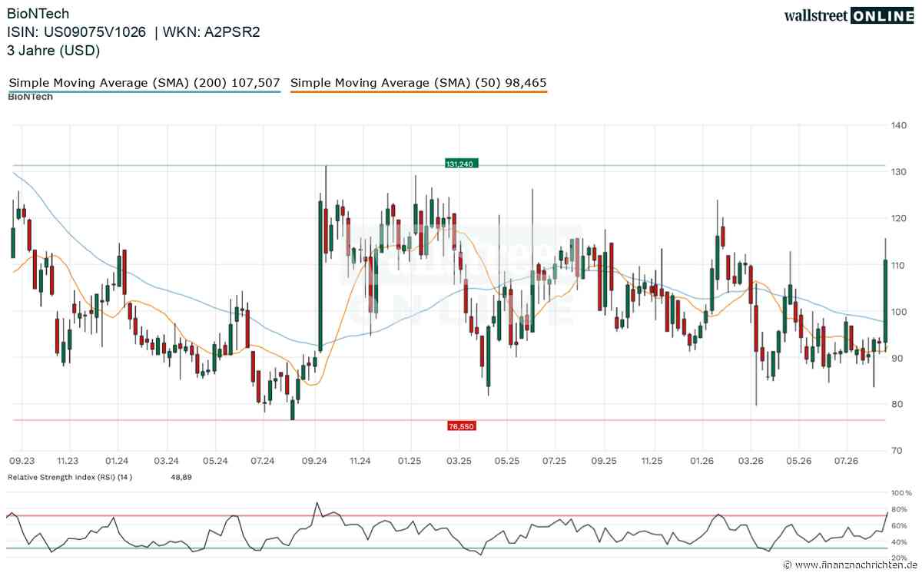
Task: Click the 11.23 date axis label
Action: coord(68,461)
